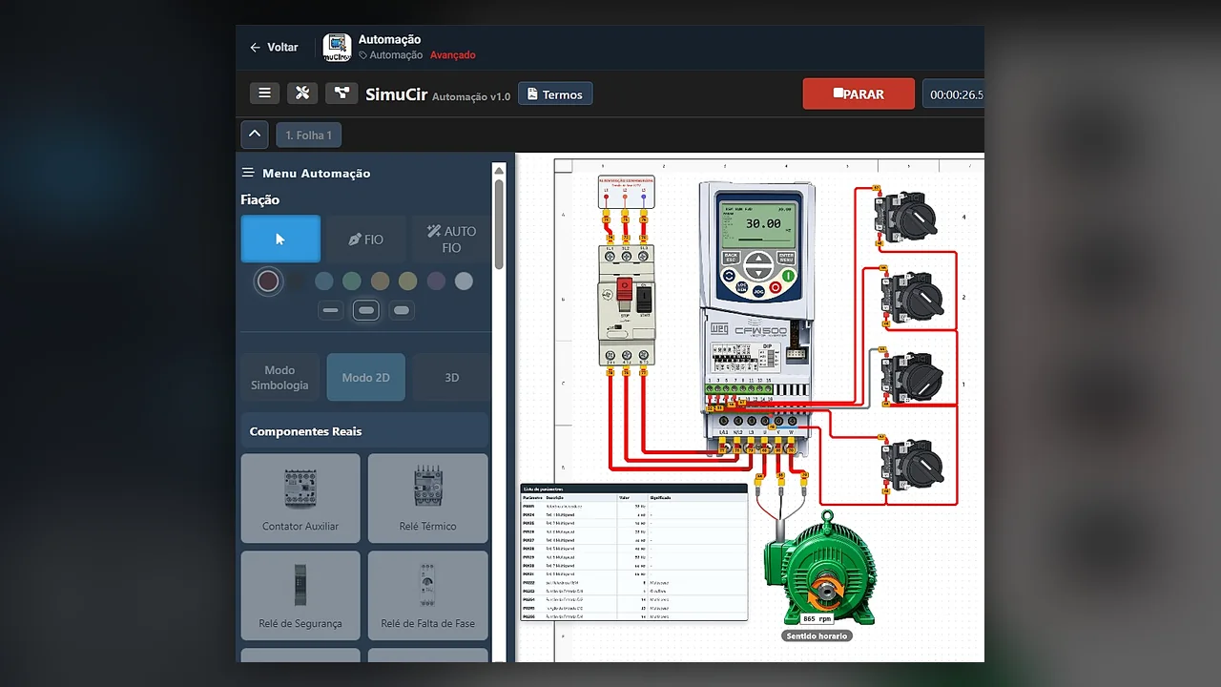Pick the black wire color
The image size is (1221, 687).
click(297, 281)
